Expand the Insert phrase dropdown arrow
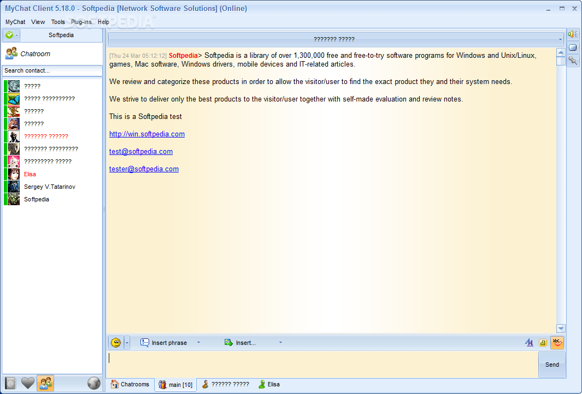Screen dimensions: 582x394 [x=198, y=343]
